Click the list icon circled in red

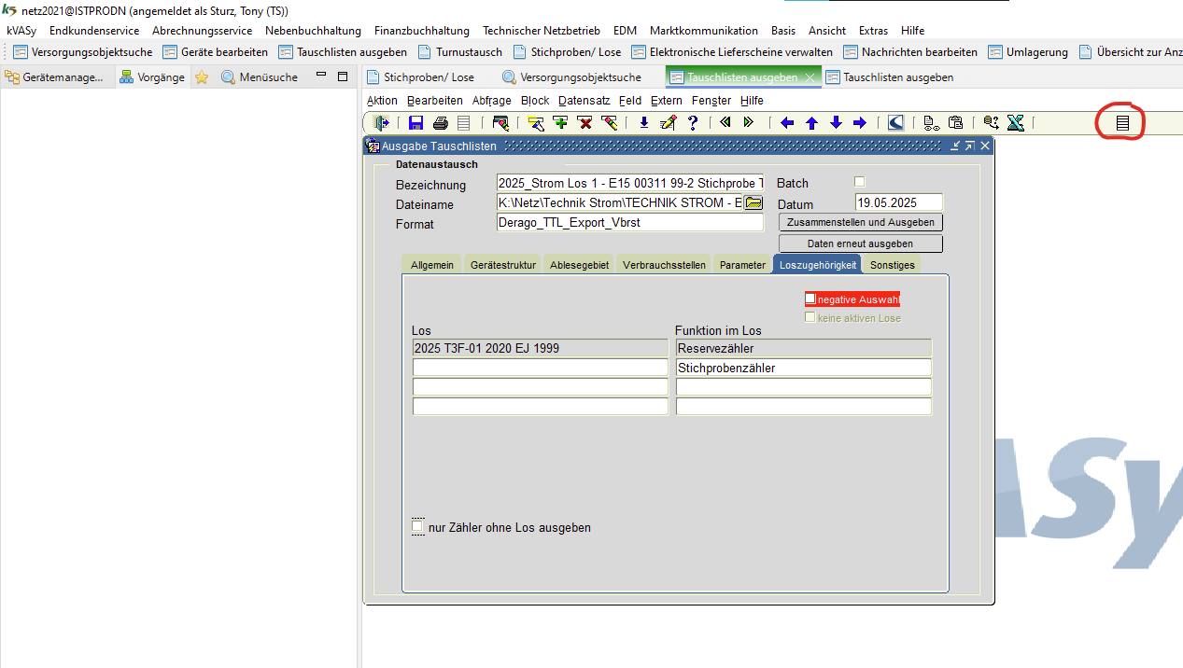(1122, 122)
